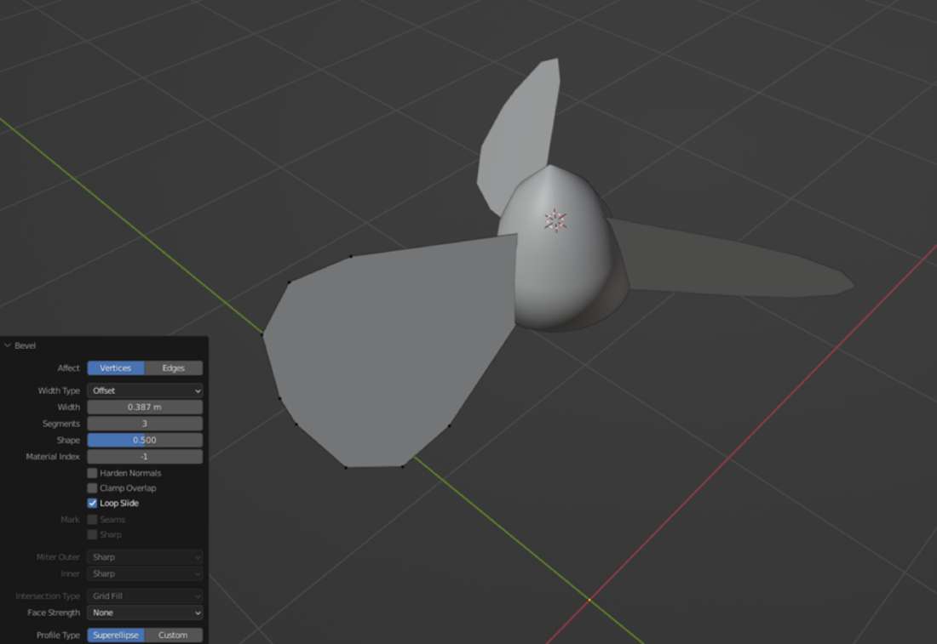The width and height of the screenshot is (937, 644).
Task: Click the Intersection Type label
Action: (x=48, y=596)
